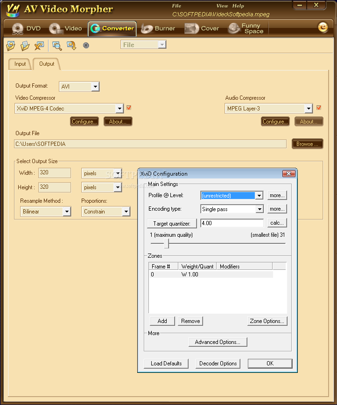
Task: Click the stop conversion icon
Action: point(86,46)
